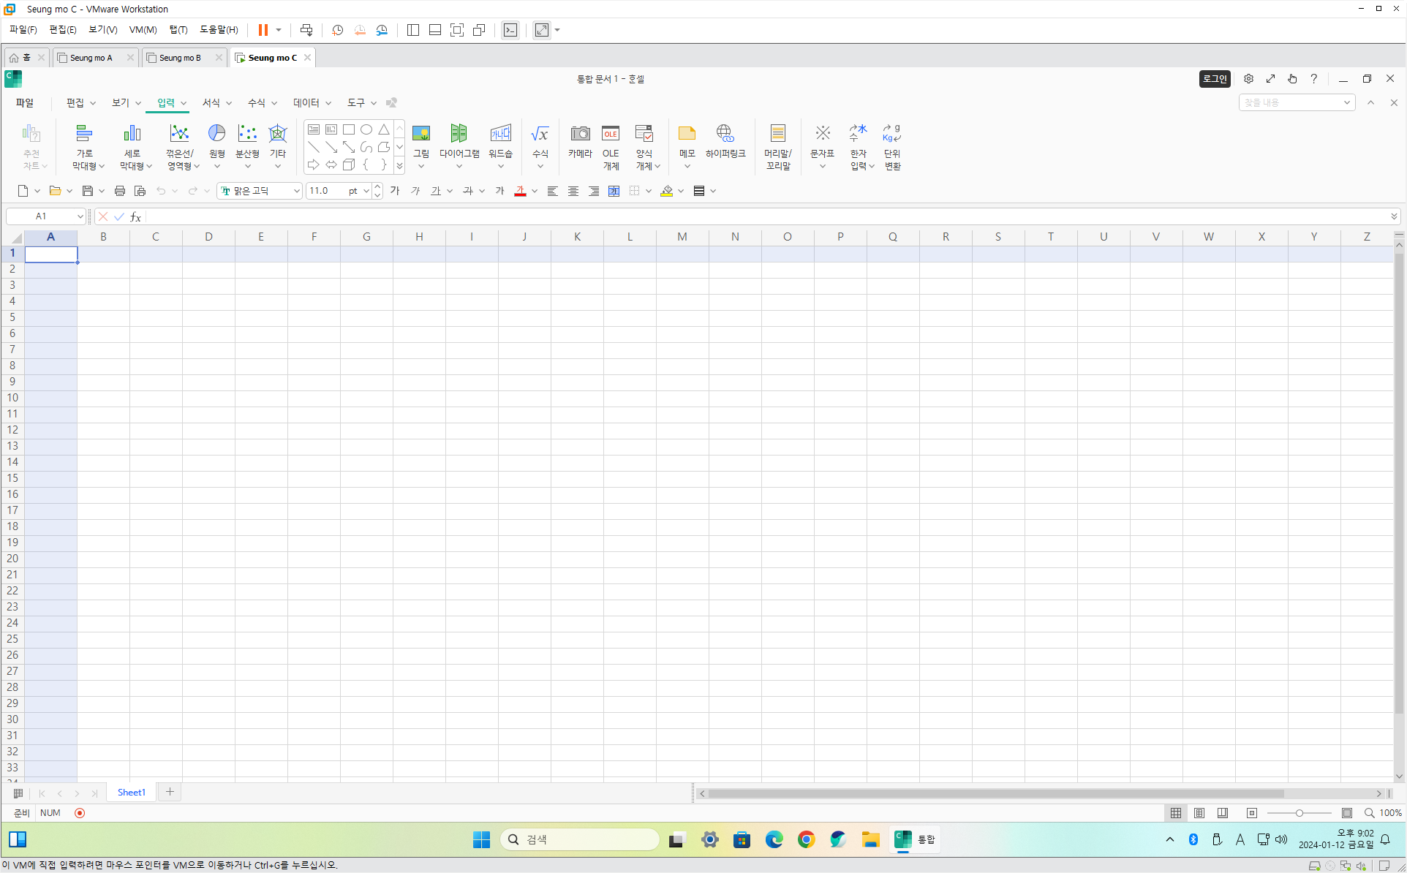Click the cell name box A1
Viewport: 1407px width, 873px height.
[42, 216]
